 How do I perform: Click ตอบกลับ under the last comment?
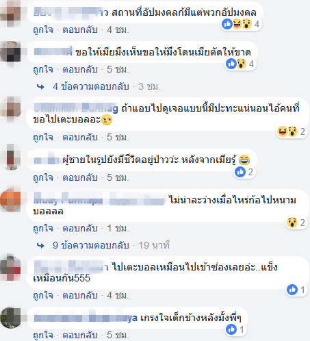[x=80, y=336]
